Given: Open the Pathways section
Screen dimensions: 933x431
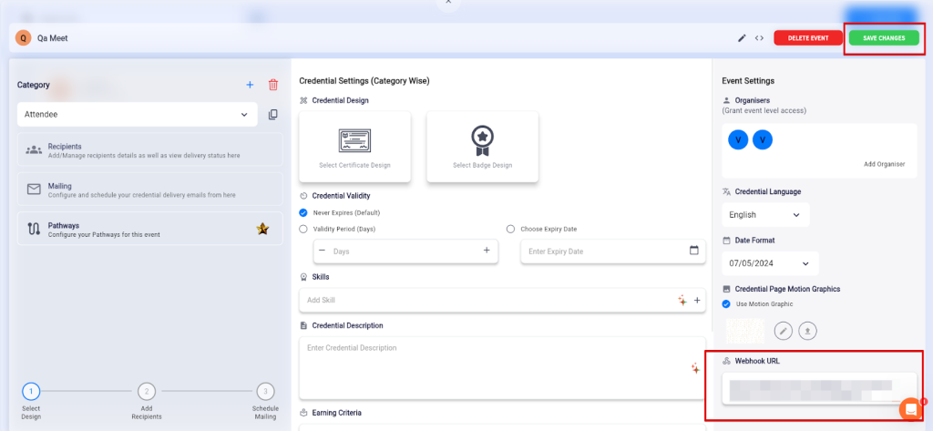Looking at the screenshot, I should tap(149, 229).
